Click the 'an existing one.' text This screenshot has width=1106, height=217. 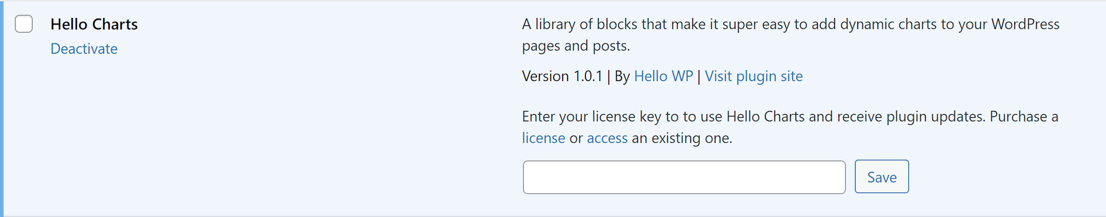click(x=682, y=138)
